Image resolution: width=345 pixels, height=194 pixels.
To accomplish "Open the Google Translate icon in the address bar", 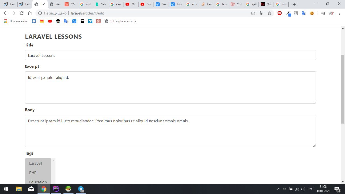I will click(x=261, y=13).
